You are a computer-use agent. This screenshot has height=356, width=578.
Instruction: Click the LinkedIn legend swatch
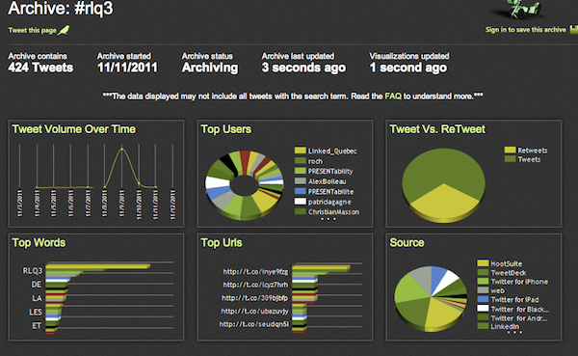(483, 326)
